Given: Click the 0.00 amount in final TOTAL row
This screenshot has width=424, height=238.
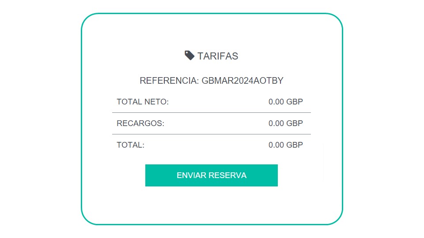Looking at the screenshot, I should (x=276, y=145).
